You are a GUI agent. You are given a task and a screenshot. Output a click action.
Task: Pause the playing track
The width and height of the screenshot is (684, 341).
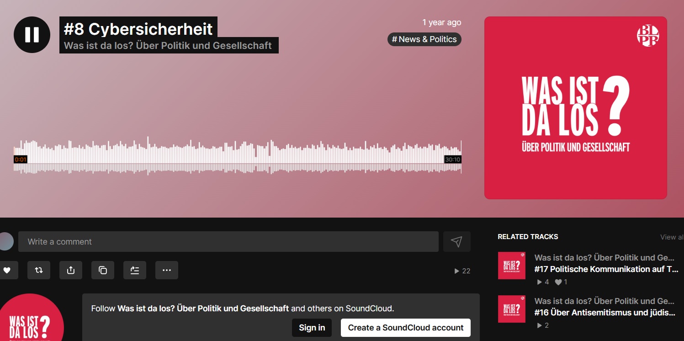tap(32, 35)
